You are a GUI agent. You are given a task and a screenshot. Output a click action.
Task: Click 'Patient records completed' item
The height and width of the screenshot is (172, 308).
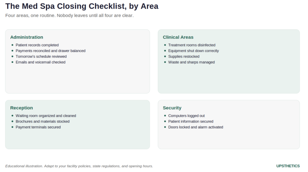pos(37,45)
